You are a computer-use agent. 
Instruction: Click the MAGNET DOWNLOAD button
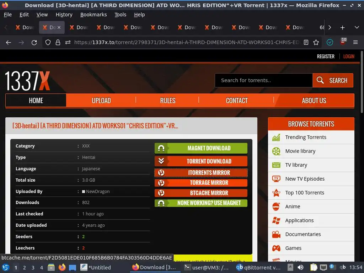tap(201, 148)
